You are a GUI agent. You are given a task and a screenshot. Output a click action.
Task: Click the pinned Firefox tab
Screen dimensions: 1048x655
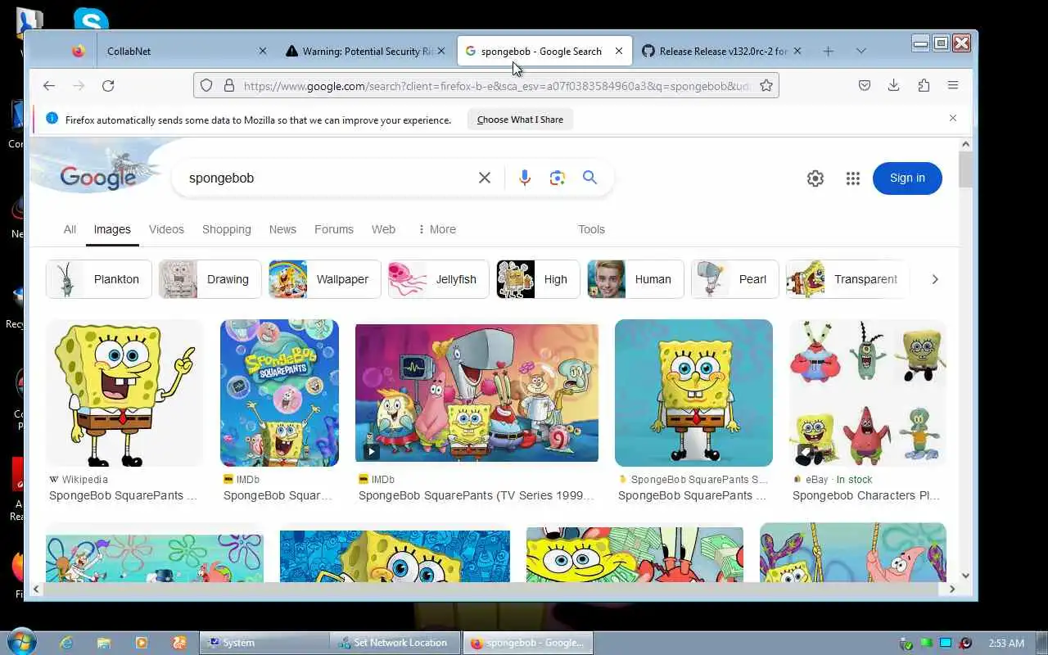[78, 51]
